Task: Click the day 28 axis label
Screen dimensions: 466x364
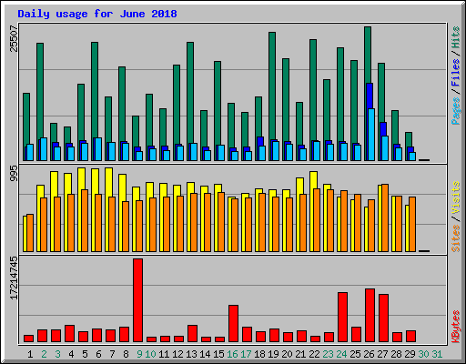Action: click(x=396, y=354)
